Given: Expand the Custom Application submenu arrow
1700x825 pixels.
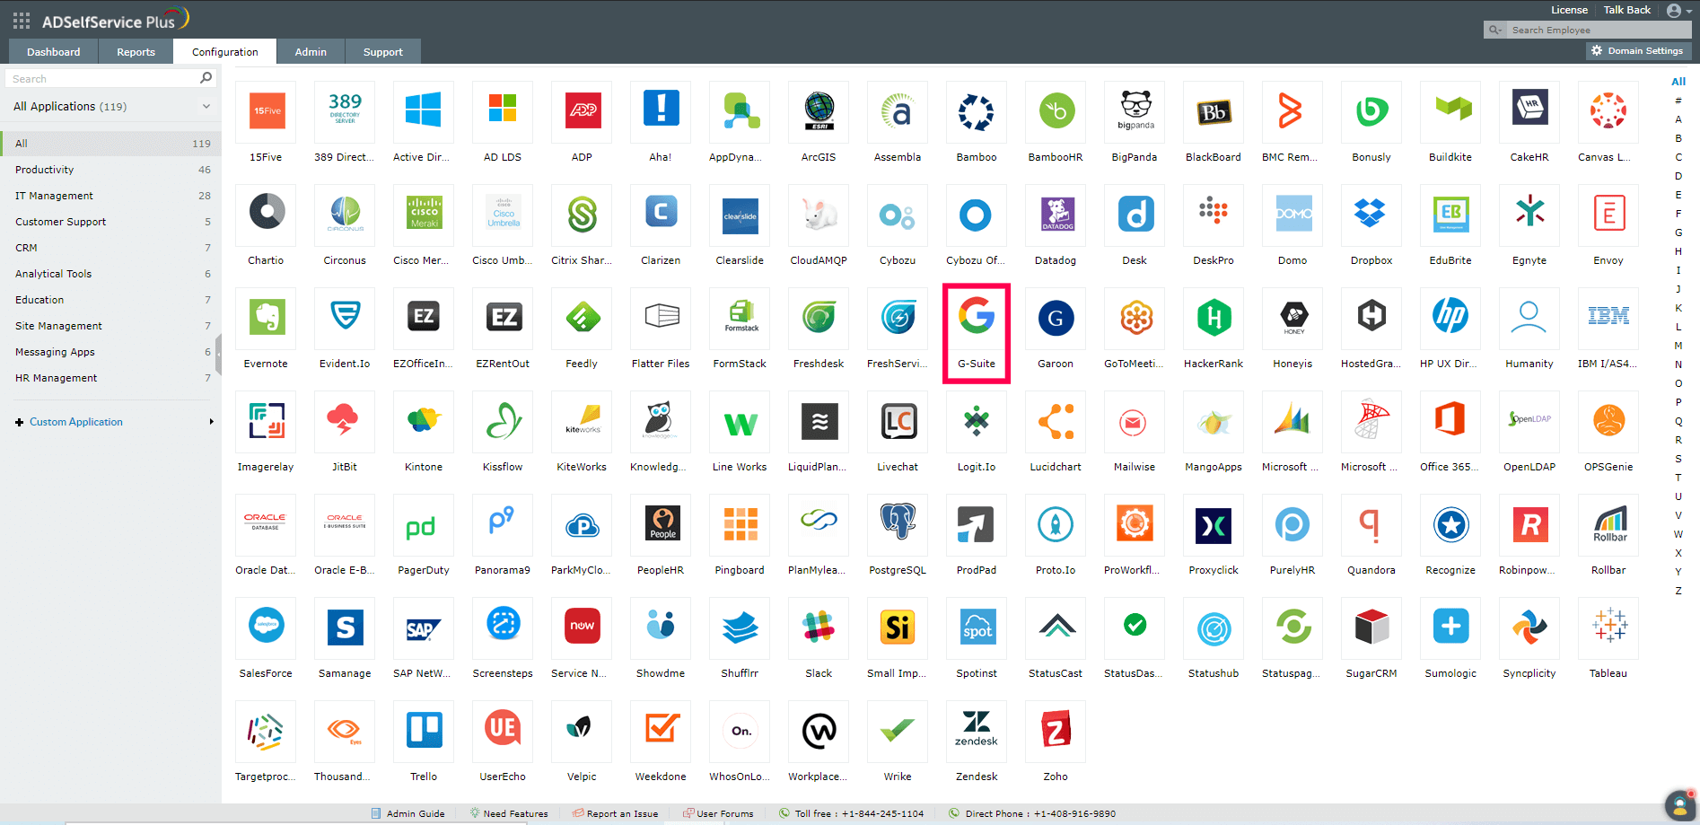Looking at the screenshot, I should [212, 422].
